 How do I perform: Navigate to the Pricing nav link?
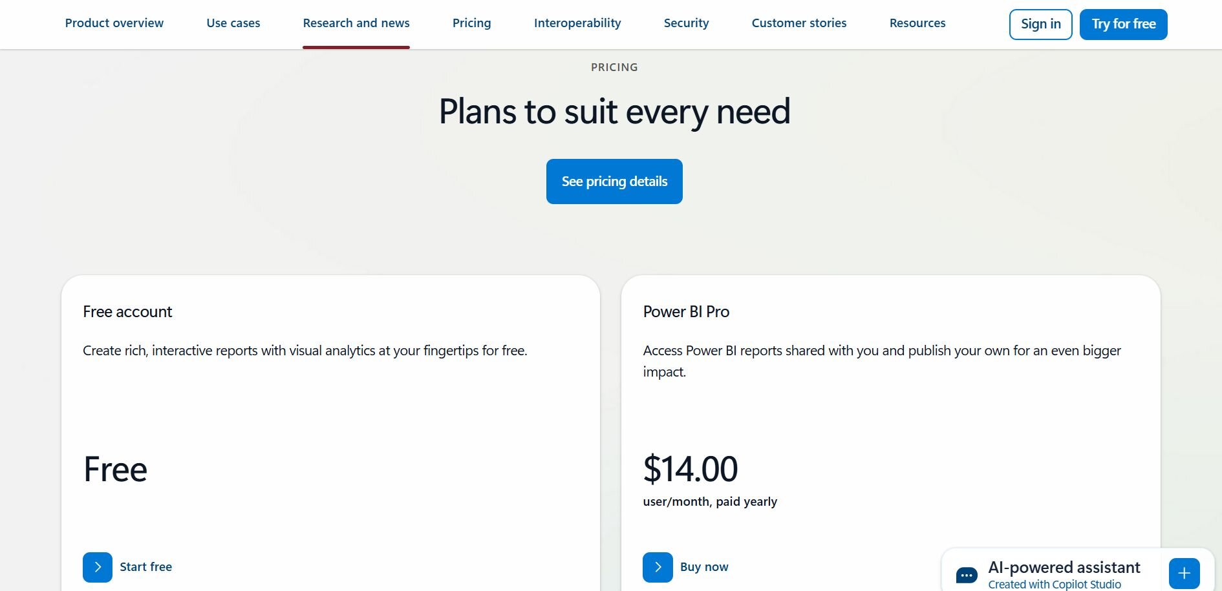pyautogui.click(x=472, y=23)
